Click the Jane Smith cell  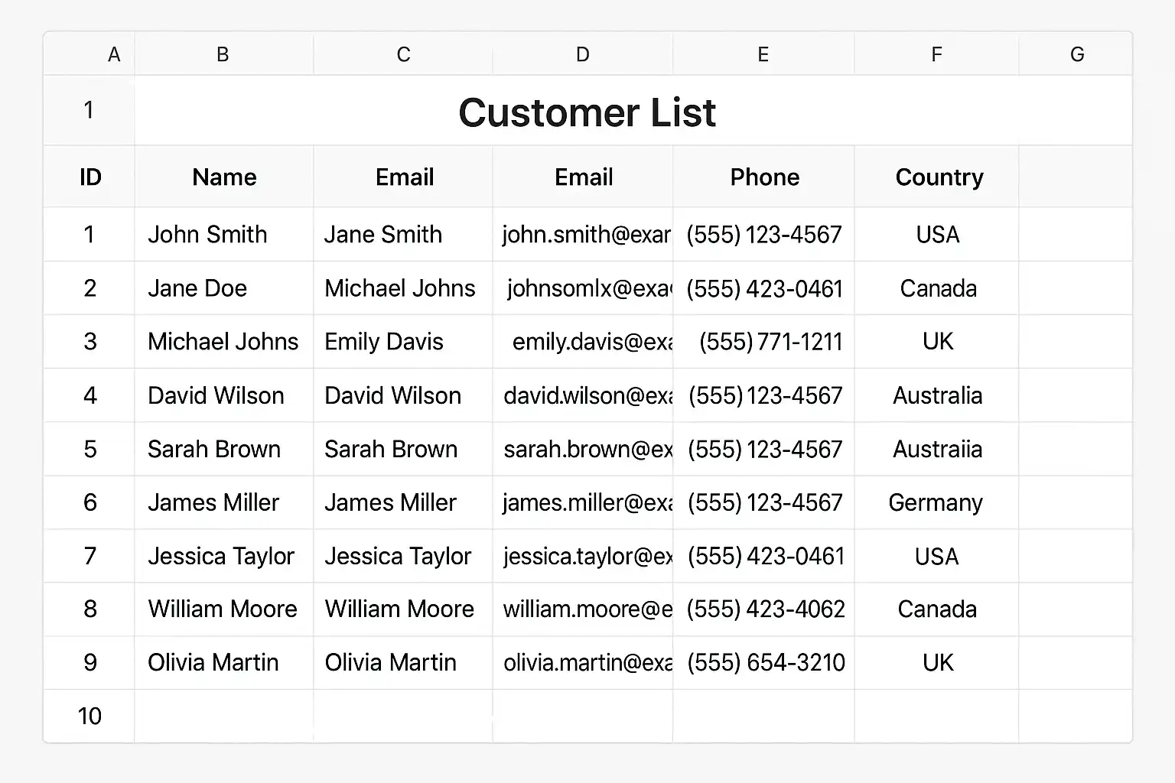383,235
